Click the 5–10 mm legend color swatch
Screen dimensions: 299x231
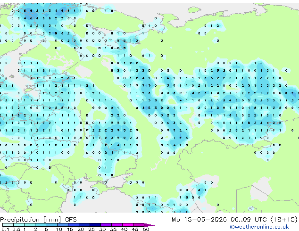click(51, 225)
